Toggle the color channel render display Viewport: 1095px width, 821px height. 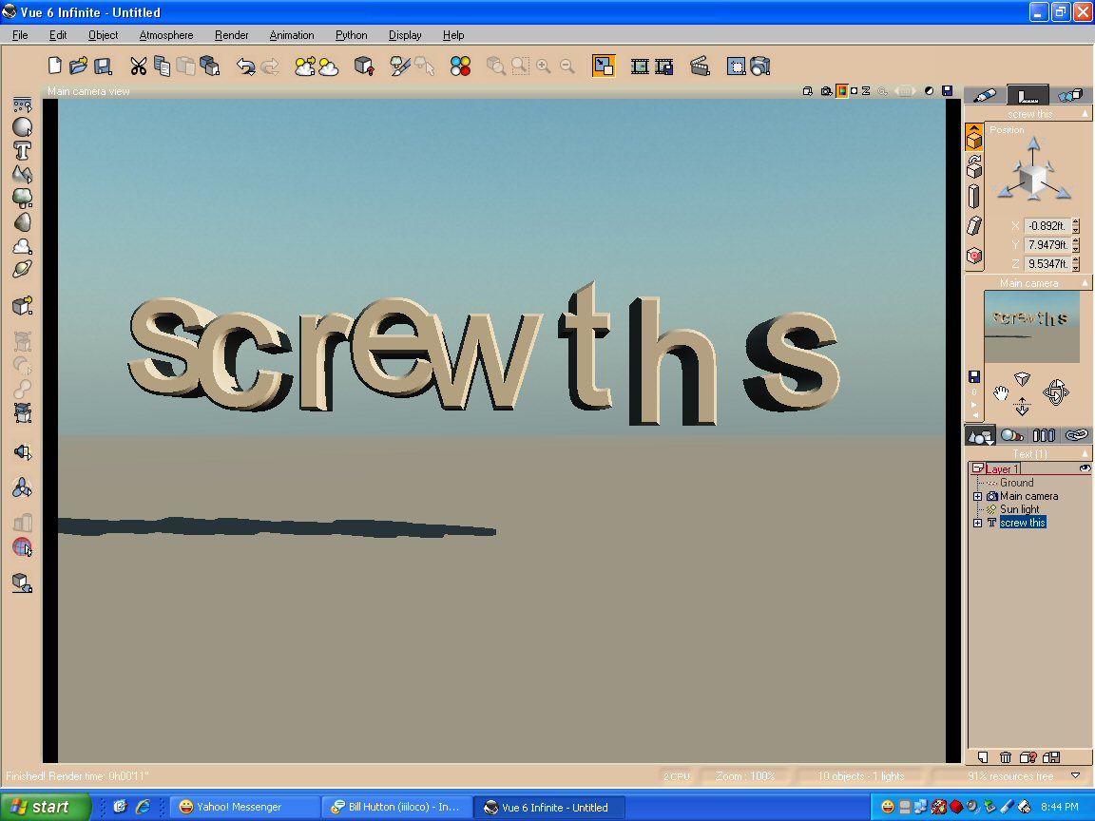pyautogui.click(x=841, y=91)
